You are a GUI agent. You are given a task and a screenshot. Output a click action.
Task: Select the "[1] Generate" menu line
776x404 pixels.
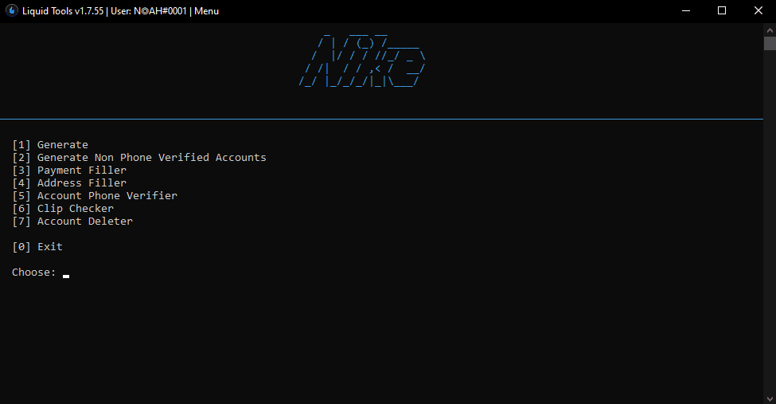[x=50, y=145]
